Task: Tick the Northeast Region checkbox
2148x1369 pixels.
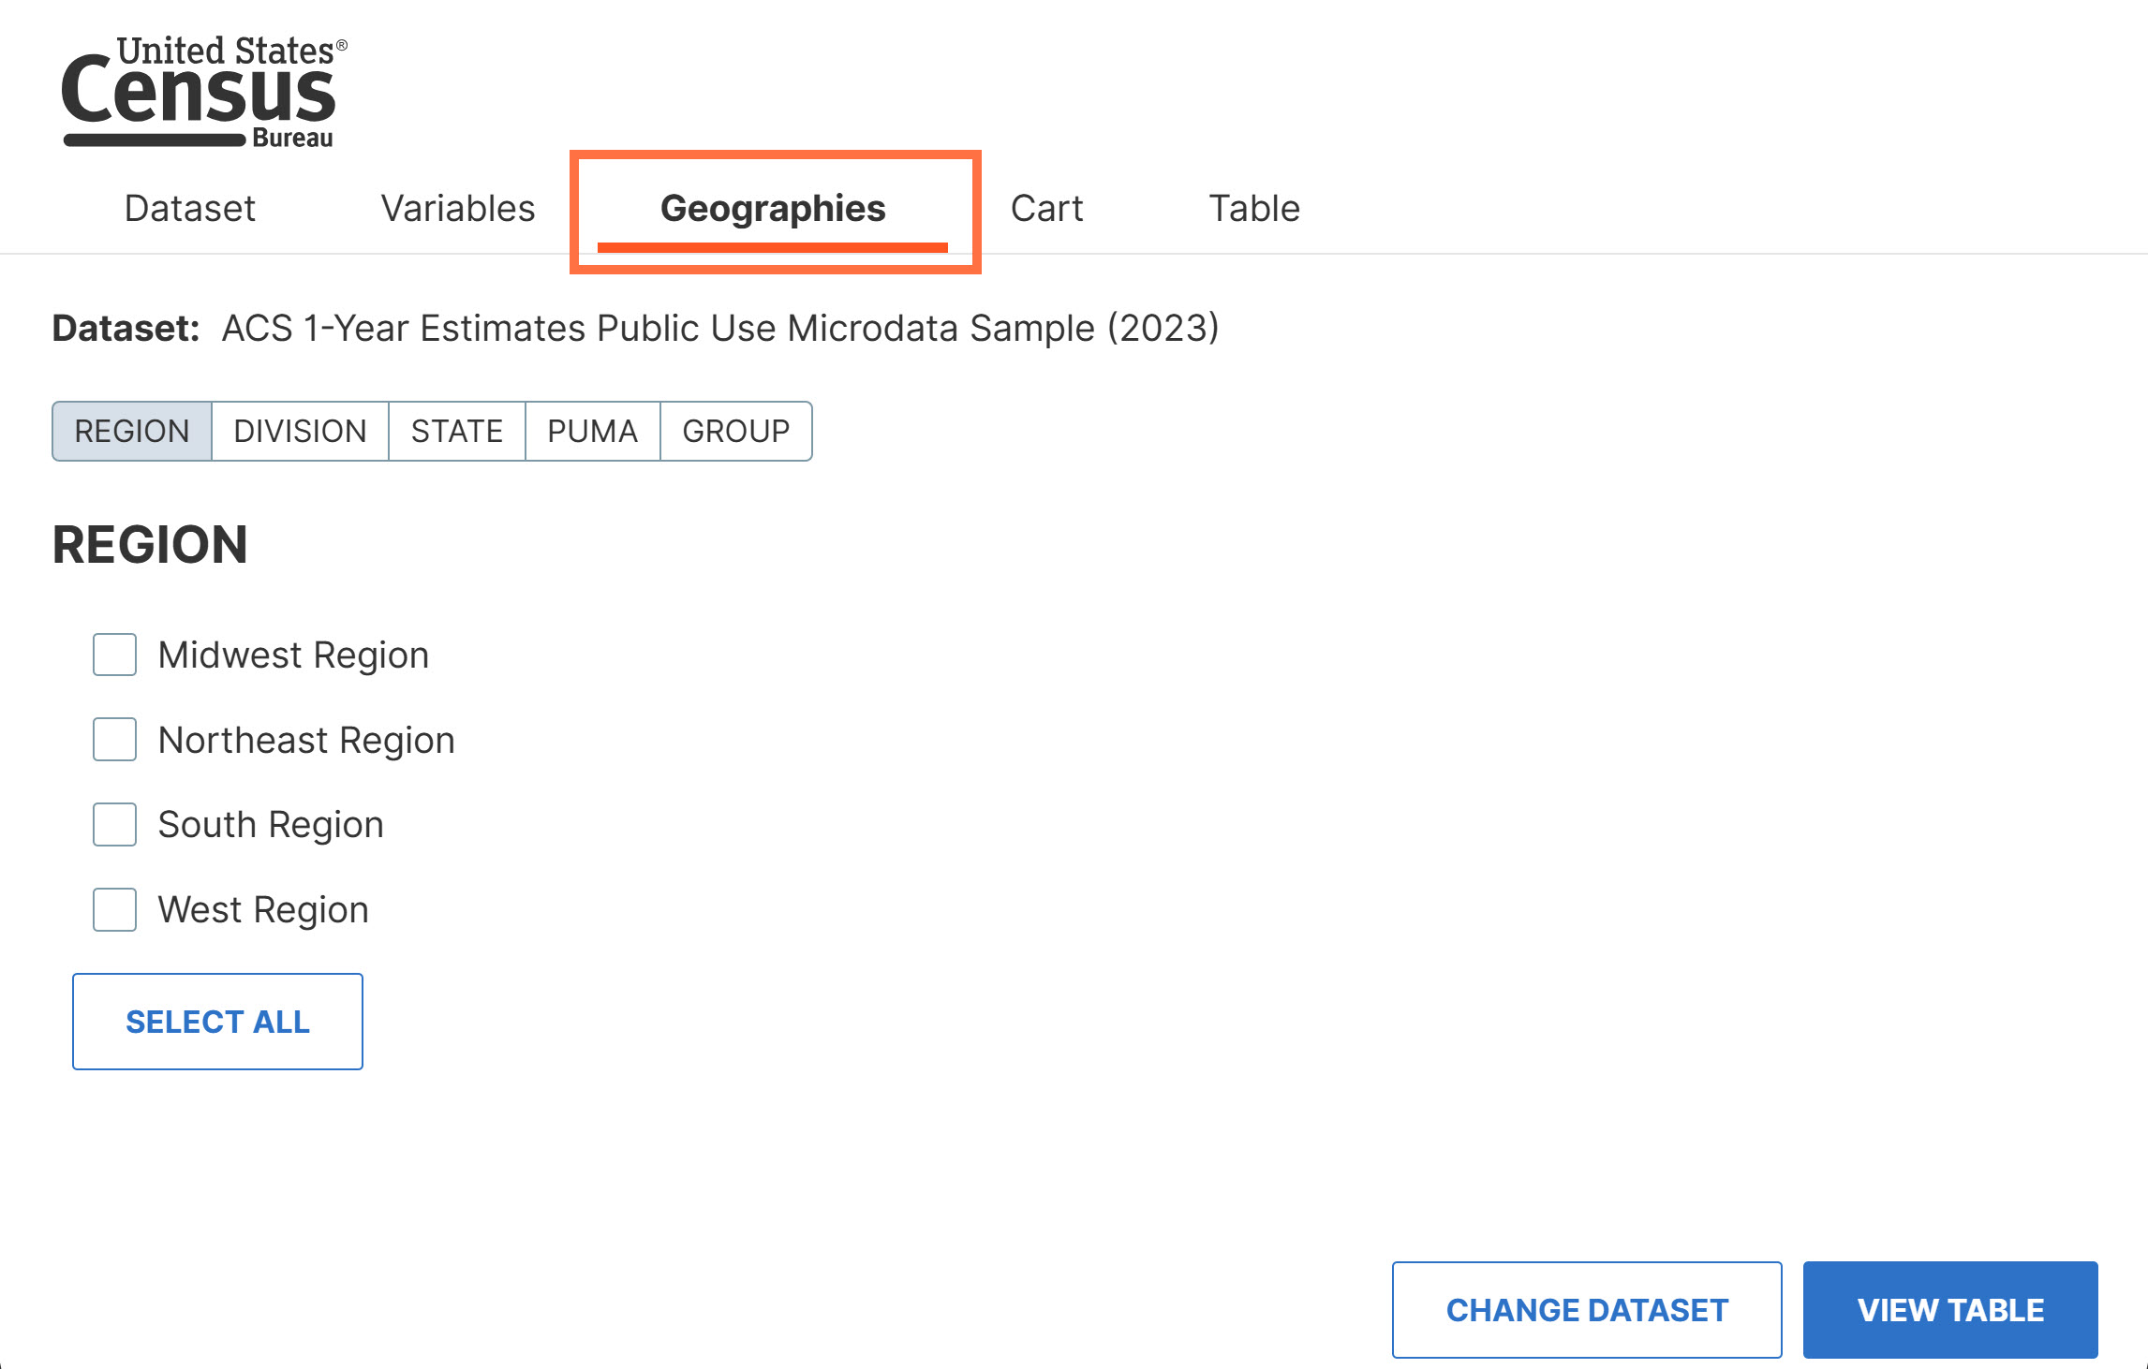Action: coord(114,740)
